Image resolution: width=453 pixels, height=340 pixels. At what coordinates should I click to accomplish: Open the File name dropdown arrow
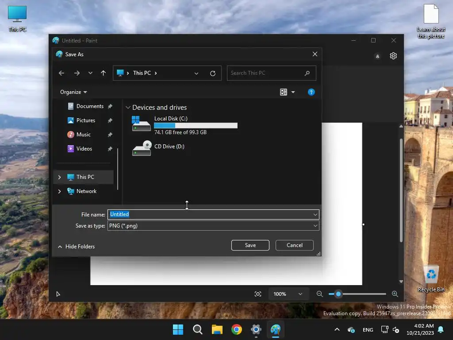coord(315,215)
